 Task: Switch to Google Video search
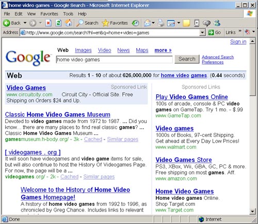(x=104, y=50)
